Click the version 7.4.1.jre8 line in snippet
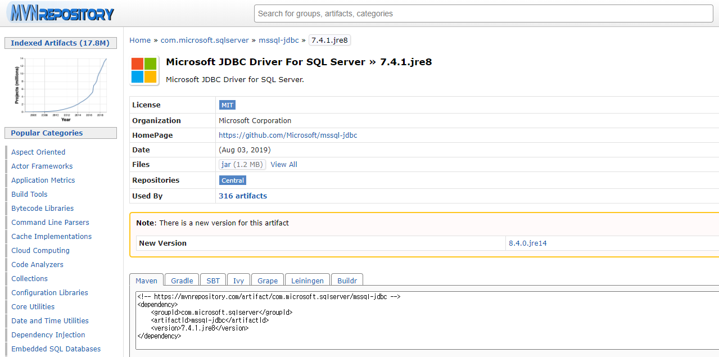The height and width of the screenshot is (357, 719). [200, 328]
